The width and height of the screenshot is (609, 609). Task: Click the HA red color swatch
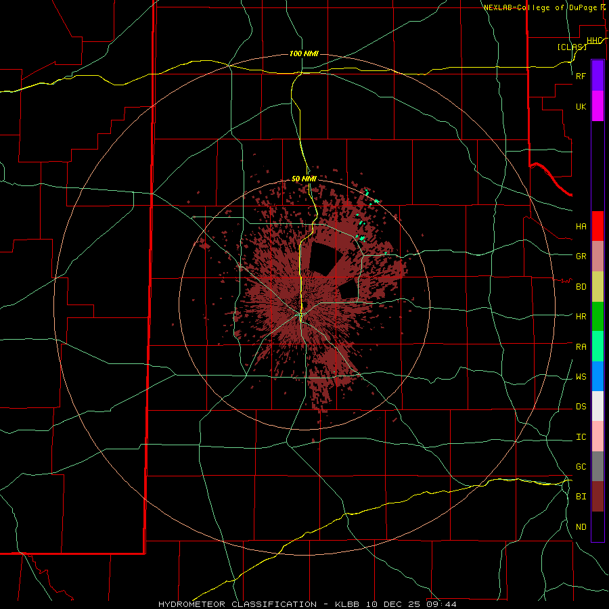coord(597,226)
